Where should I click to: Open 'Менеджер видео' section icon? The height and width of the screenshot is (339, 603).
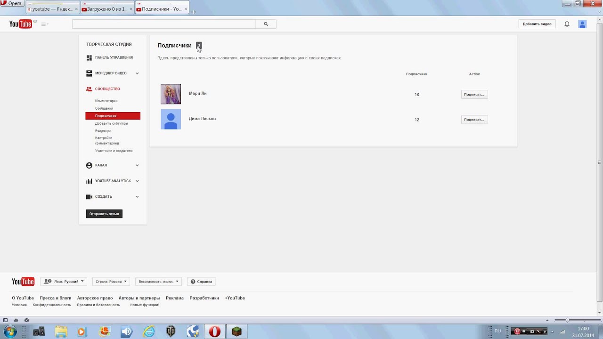[x=89, y=73]
